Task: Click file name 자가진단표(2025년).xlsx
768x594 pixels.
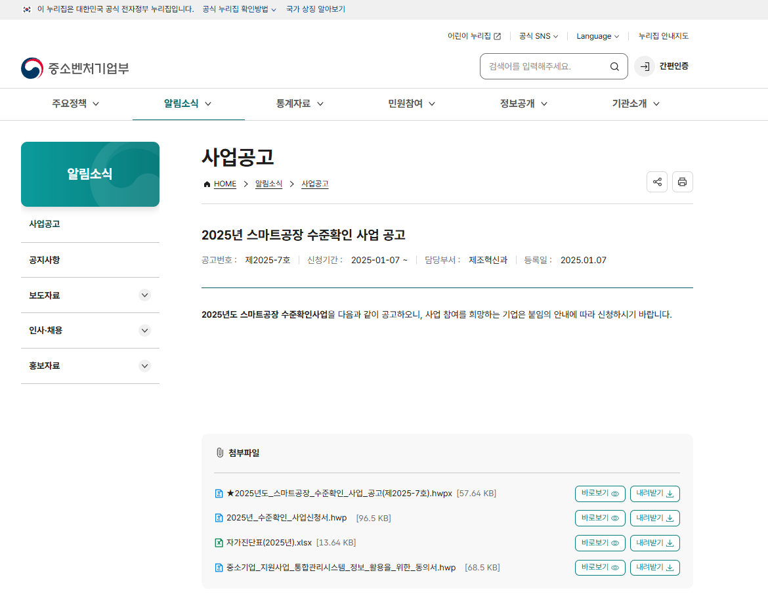Action: tap(269, 543)
